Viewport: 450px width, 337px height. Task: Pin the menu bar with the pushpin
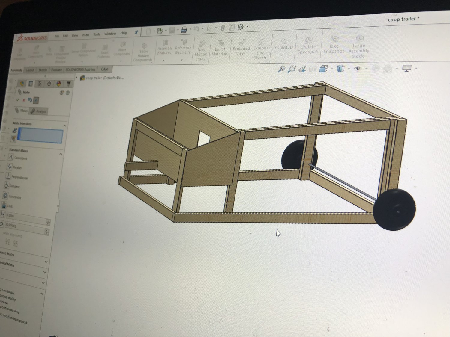tap(136, 32)
